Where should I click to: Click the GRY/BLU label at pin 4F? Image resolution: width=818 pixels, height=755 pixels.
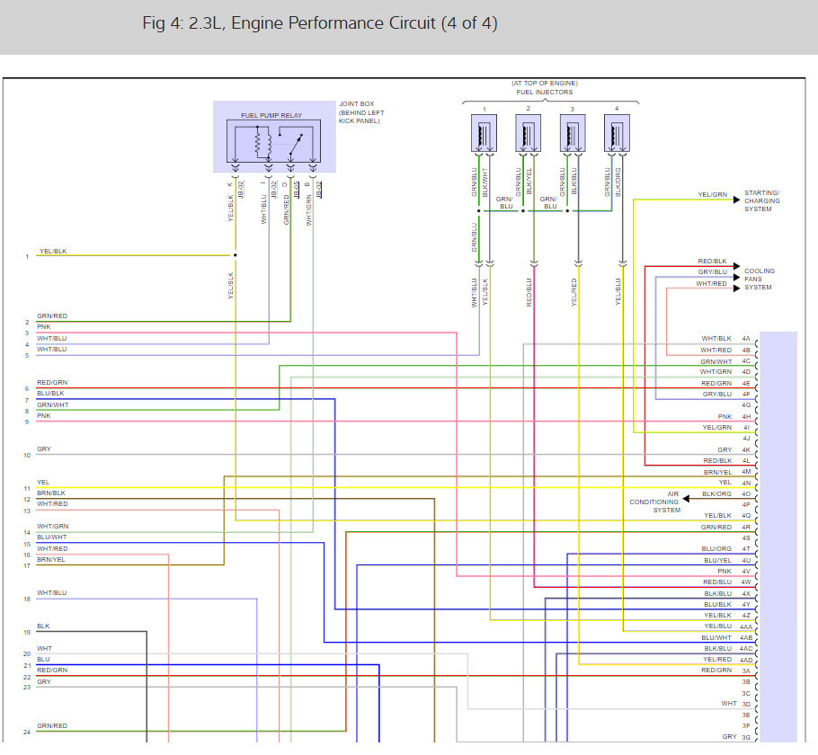pos(717,395)
